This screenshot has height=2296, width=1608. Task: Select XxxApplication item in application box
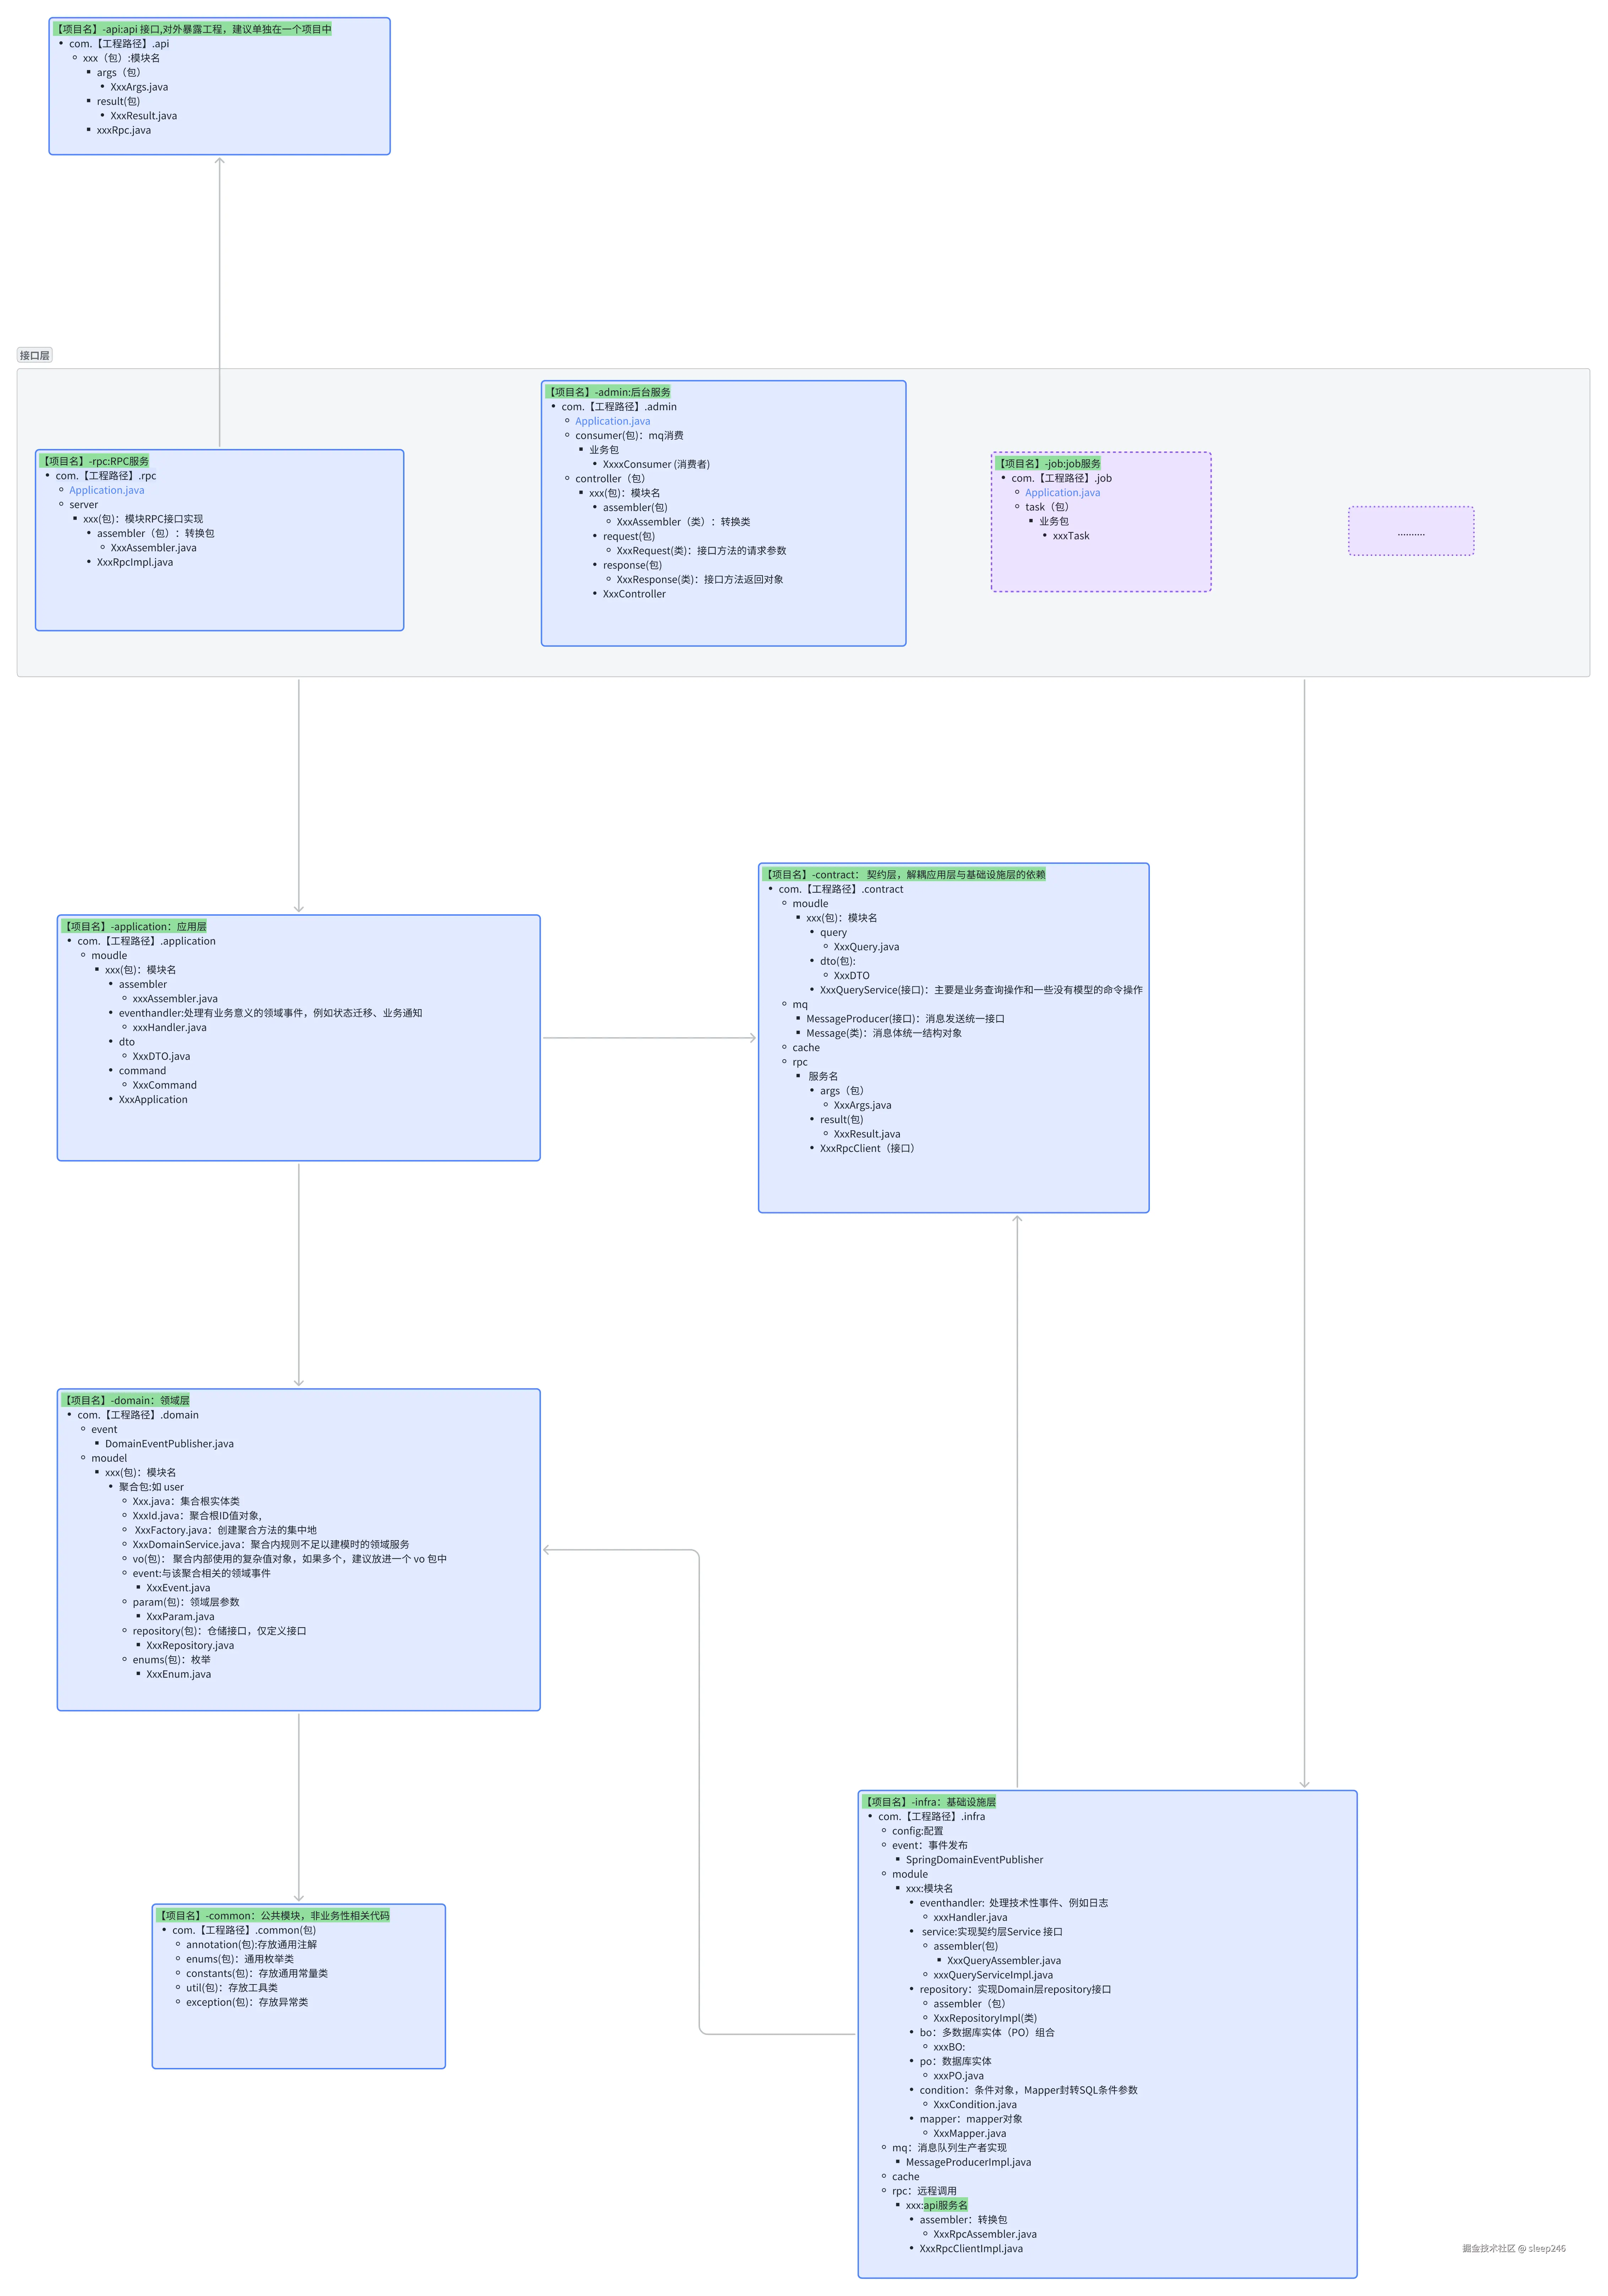[x=153, y=1099]
